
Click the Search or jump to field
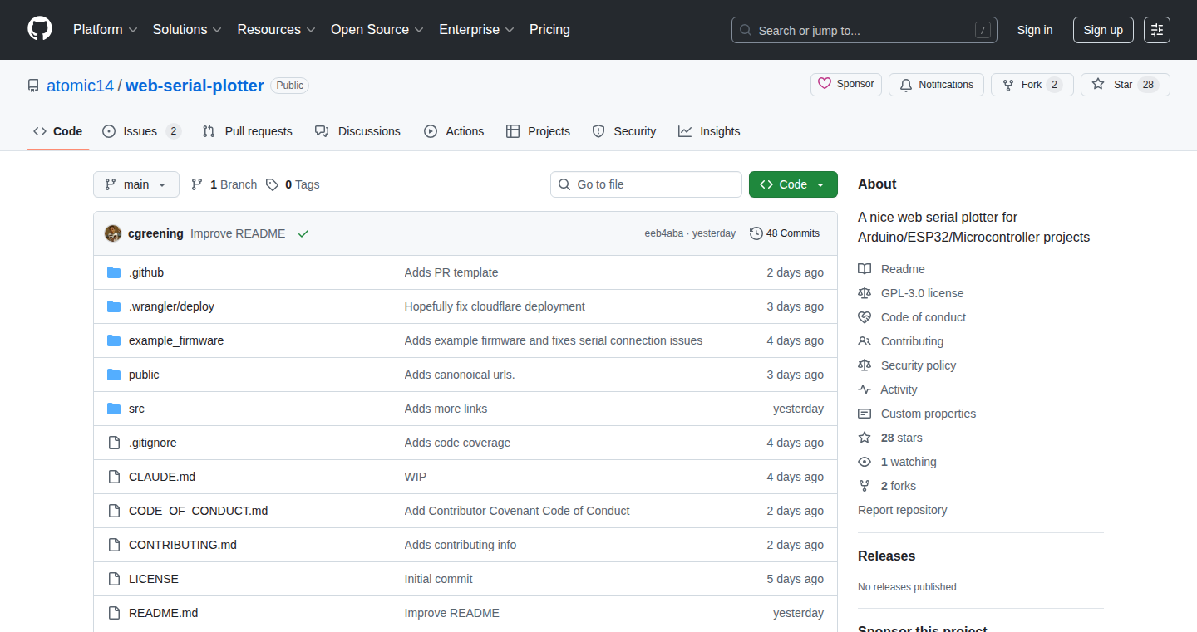click(x=864, y=30)
